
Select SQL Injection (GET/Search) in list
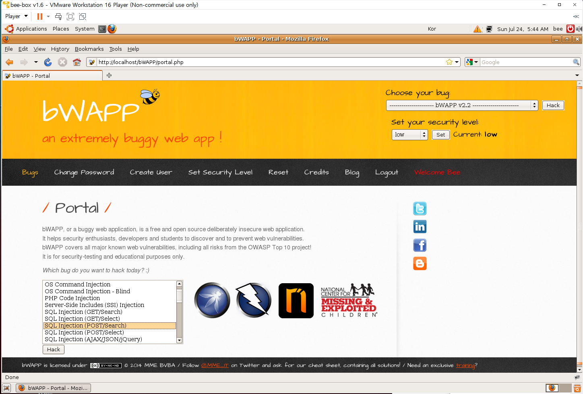pos(110,312)
